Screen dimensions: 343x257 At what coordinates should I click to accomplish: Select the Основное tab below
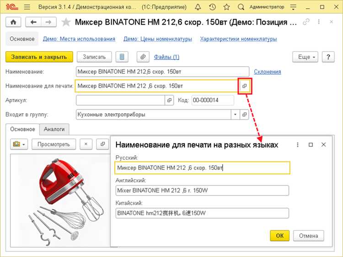tap(22, 129)
